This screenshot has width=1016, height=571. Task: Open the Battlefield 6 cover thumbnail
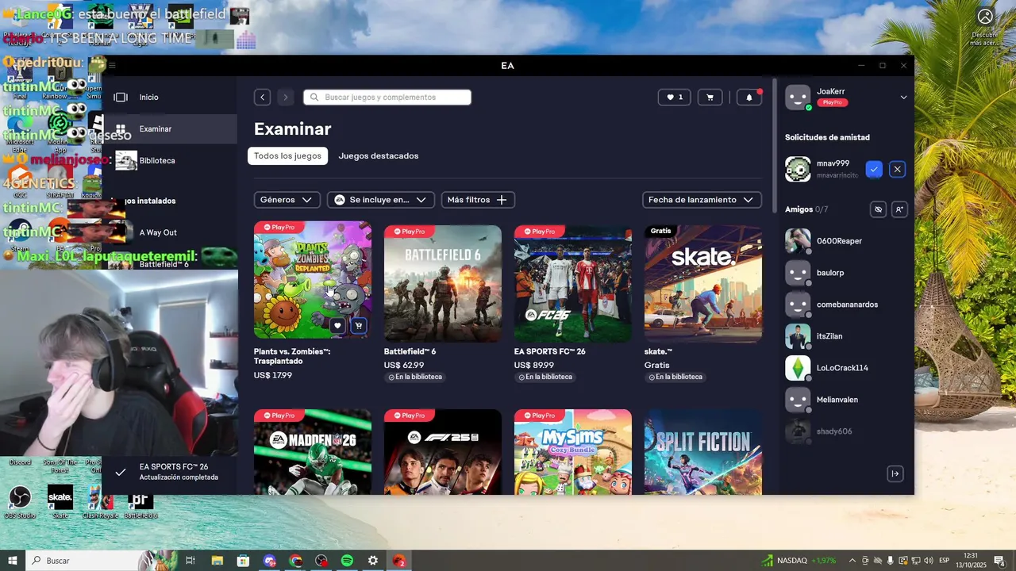443,284
